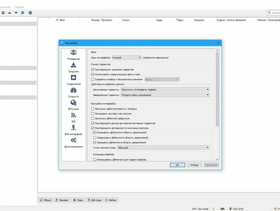Viewport: 280px width, 211px height.
Task: Enable Сворачивать qBittorrent в область уведомлений
Action: click(95, 138)
